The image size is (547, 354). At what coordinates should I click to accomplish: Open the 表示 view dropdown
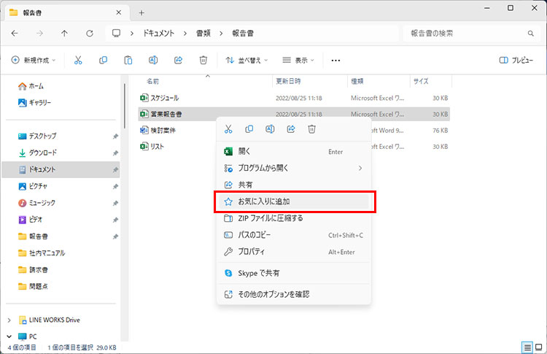coord(300,61)
